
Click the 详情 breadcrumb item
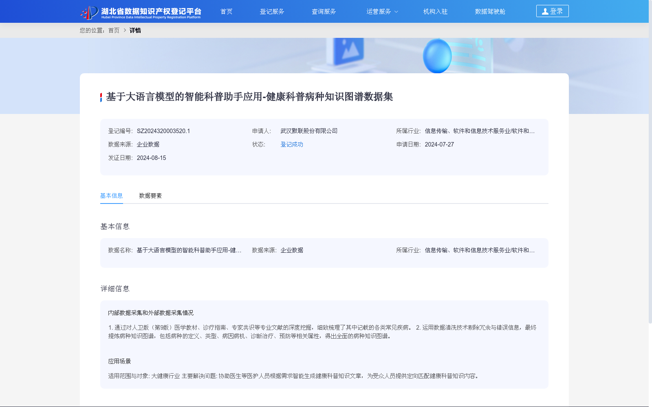pyautogui.click(x=135, y=30)
